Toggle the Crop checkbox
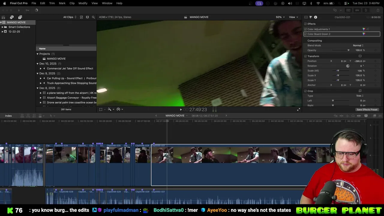This screenshot has height=216, width=384. tap(305, 91)
